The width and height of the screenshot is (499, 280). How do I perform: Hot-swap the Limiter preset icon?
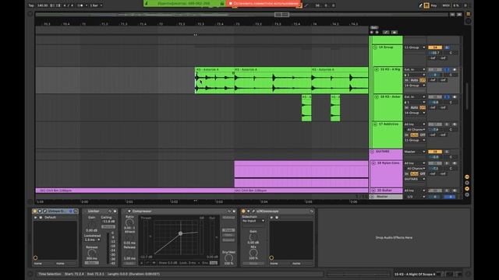(x=110, y=211)
